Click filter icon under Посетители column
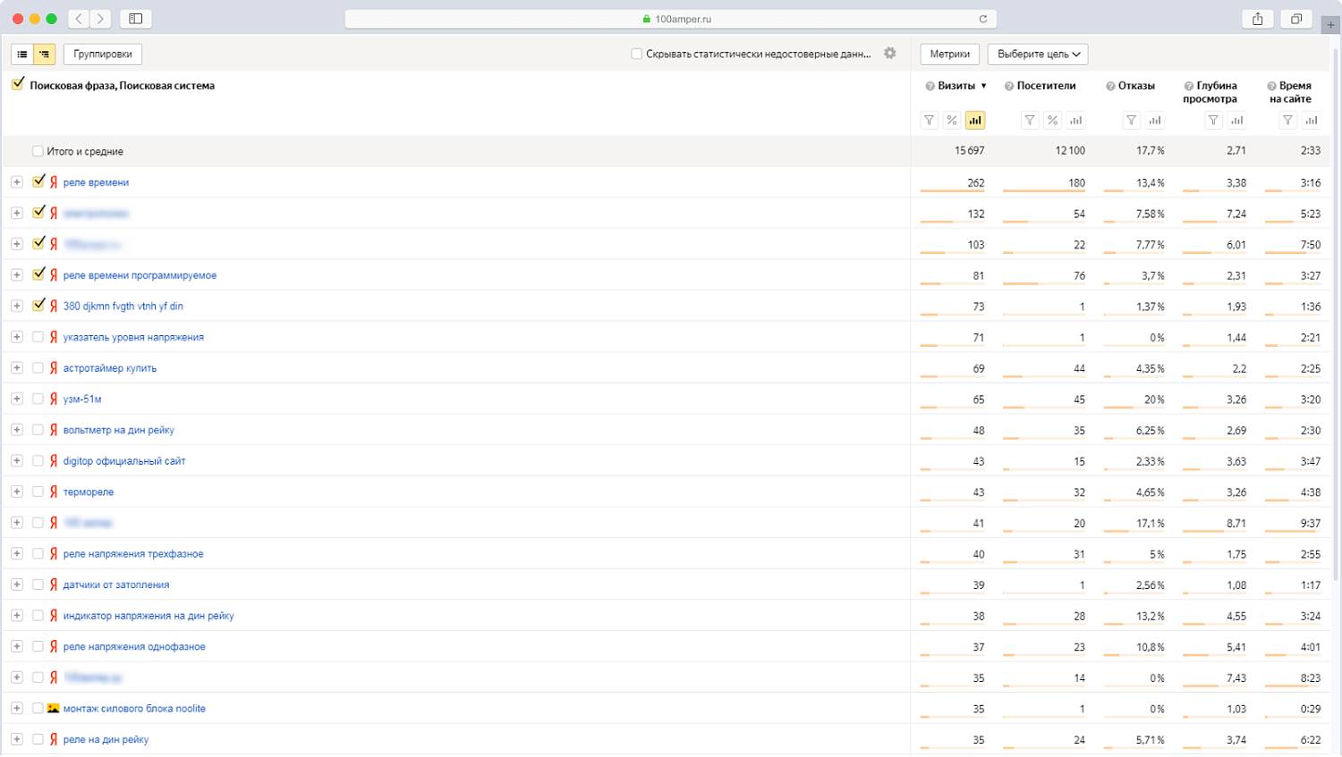1342x757 pixels. (1030, 120)
